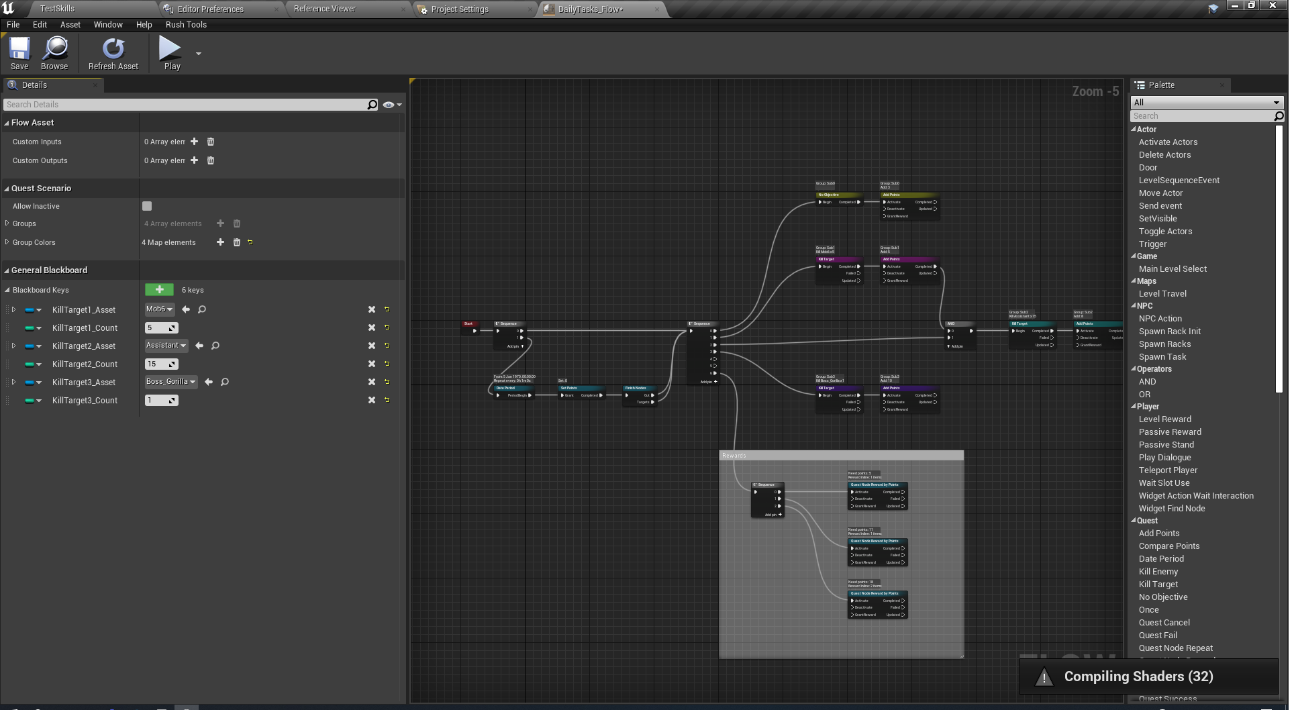This screenshot has width=1294, height=710.
Task: Collapse the Quest Scenario section
Action: pos(7,189)
